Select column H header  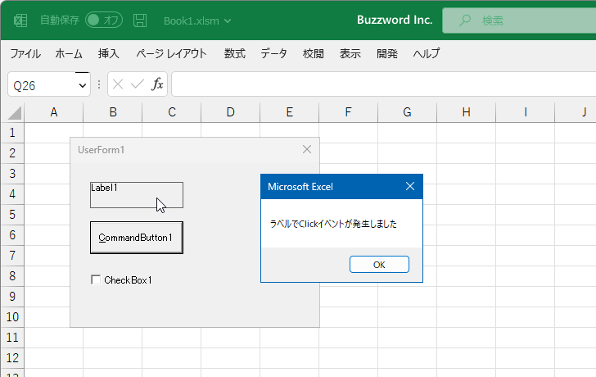[466, 112]
